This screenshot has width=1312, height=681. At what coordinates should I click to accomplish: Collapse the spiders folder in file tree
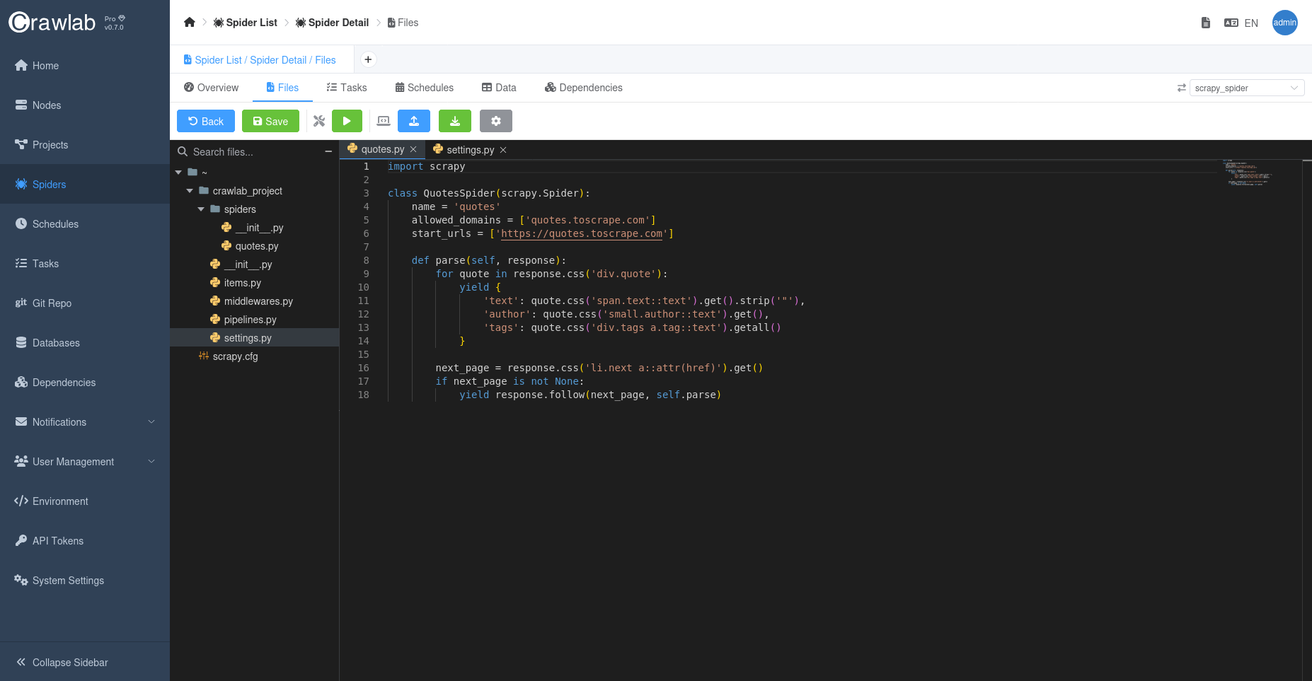201,209
